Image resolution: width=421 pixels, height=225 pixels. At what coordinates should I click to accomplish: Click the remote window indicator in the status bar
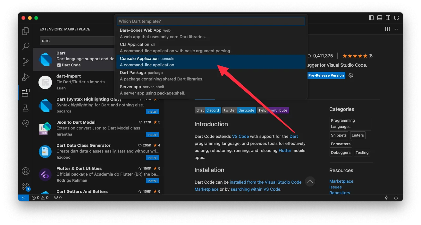tap(23, 198)
